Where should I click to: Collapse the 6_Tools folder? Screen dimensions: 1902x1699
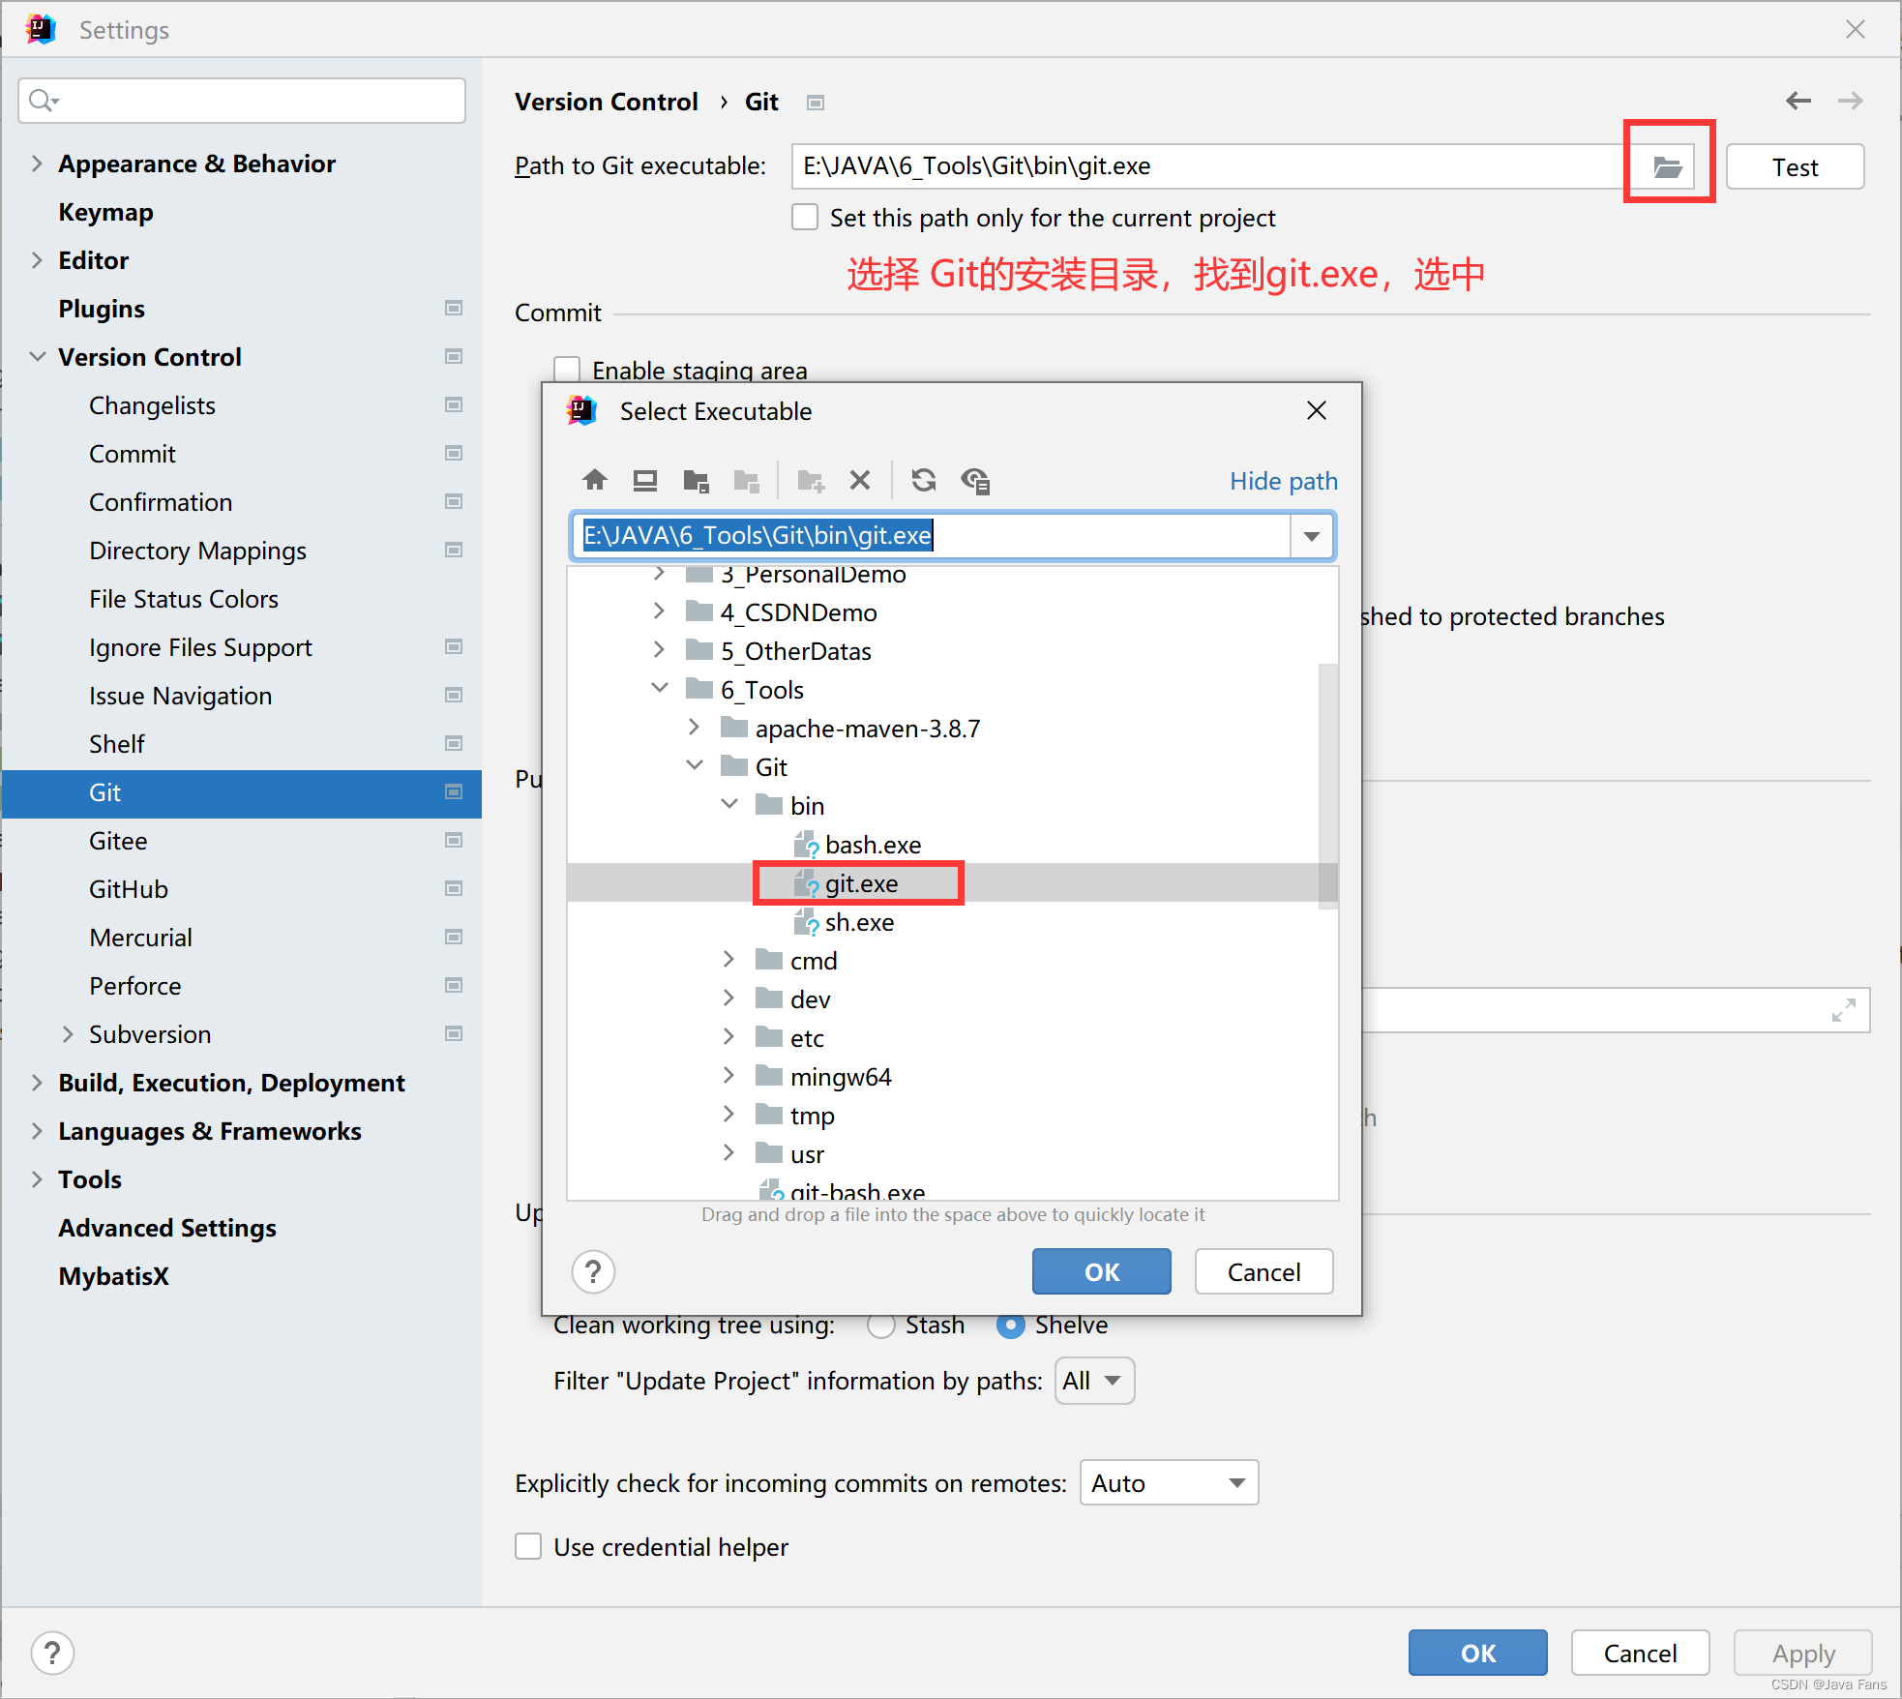pyautogui.click(x=660, y=689)
